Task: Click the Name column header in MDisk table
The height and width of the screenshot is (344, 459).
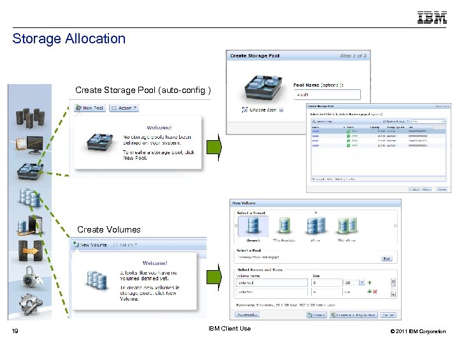Action: pyautogui.click(x=316, y=127)
